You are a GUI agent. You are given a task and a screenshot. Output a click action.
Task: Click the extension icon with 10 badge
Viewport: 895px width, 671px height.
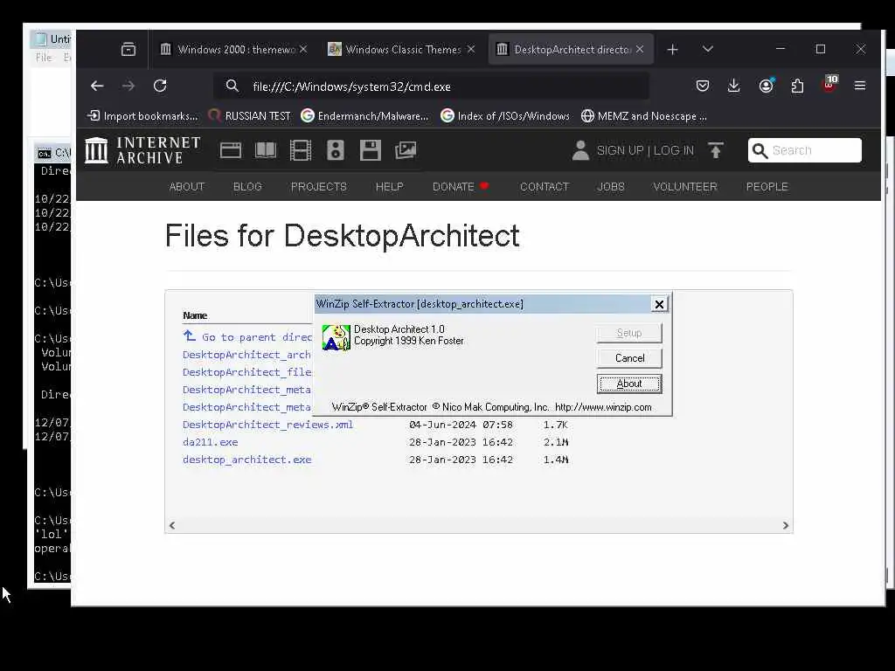(x=829, y=85)
